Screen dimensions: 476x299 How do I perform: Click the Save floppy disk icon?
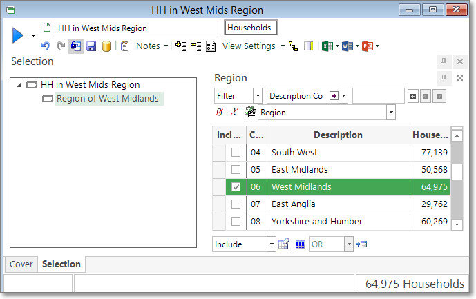[91, 46]
